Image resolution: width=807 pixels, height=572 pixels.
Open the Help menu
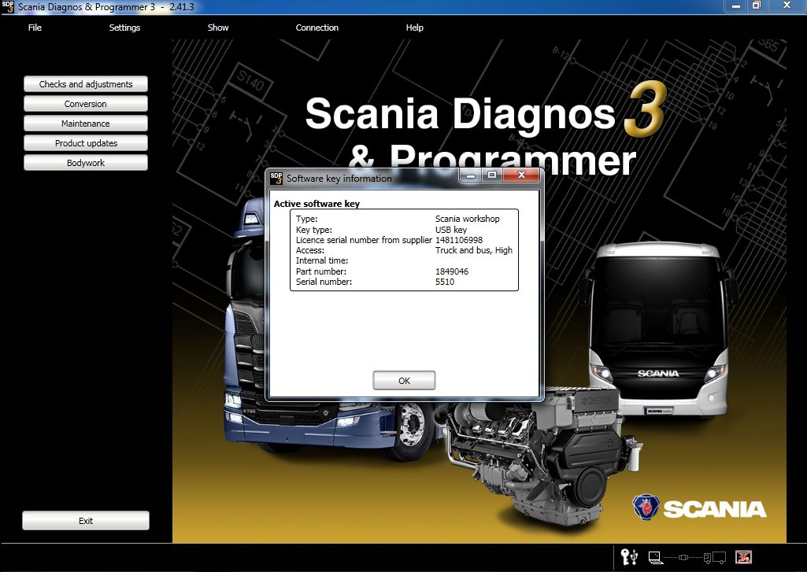[x=415, y=28]
